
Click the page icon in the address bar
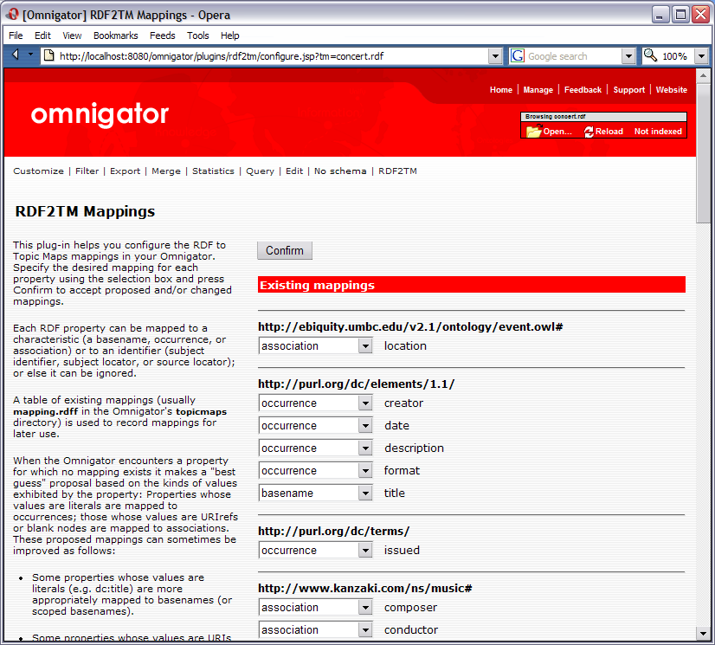(x=49, y=55)
